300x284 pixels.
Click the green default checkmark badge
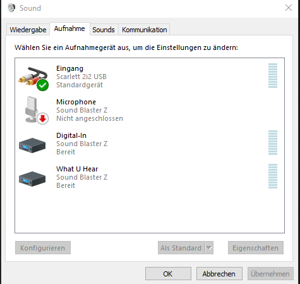coord(42,85)
